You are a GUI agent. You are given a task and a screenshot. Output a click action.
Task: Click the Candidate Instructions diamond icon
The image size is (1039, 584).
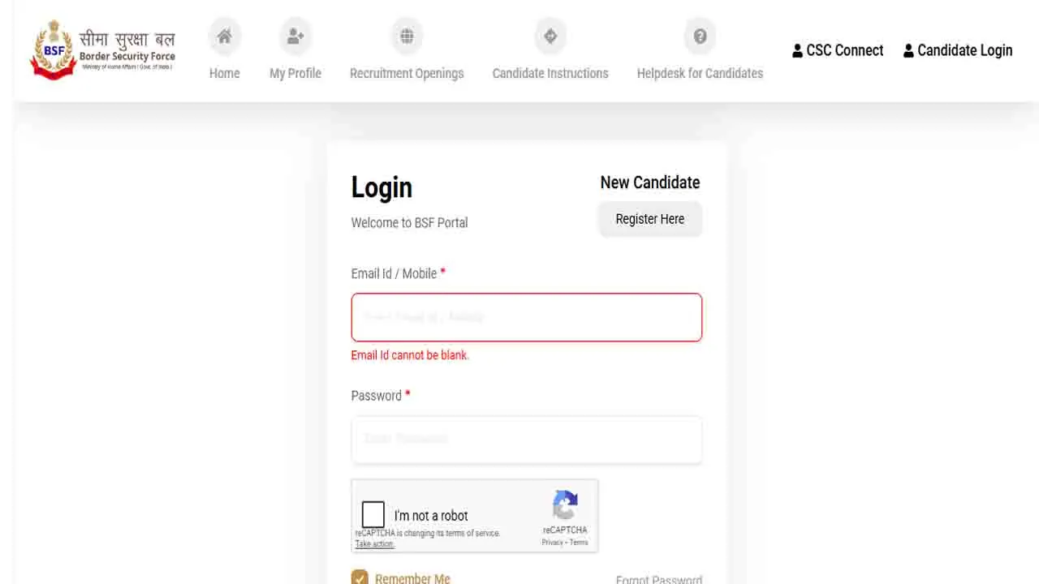pos(550,36)
